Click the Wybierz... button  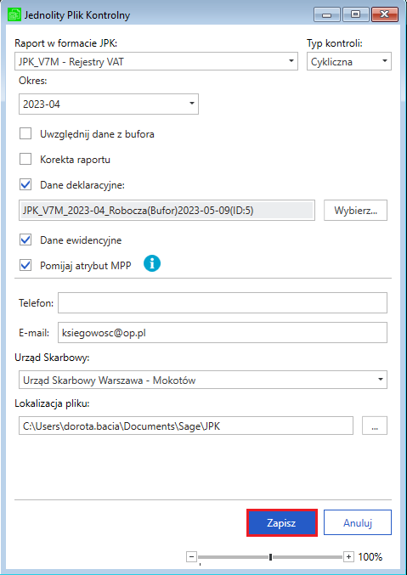(355, 210)
